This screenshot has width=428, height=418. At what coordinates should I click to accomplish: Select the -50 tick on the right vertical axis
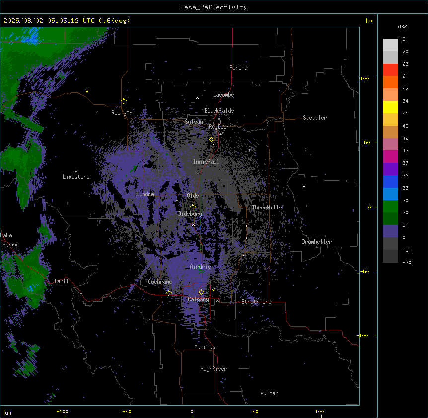coord(364,271)
